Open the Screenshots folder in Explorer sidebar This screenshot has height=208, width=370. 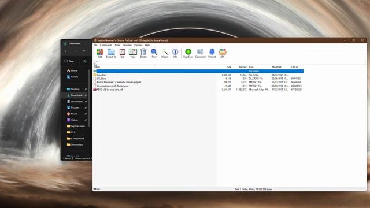click(75, 144)
